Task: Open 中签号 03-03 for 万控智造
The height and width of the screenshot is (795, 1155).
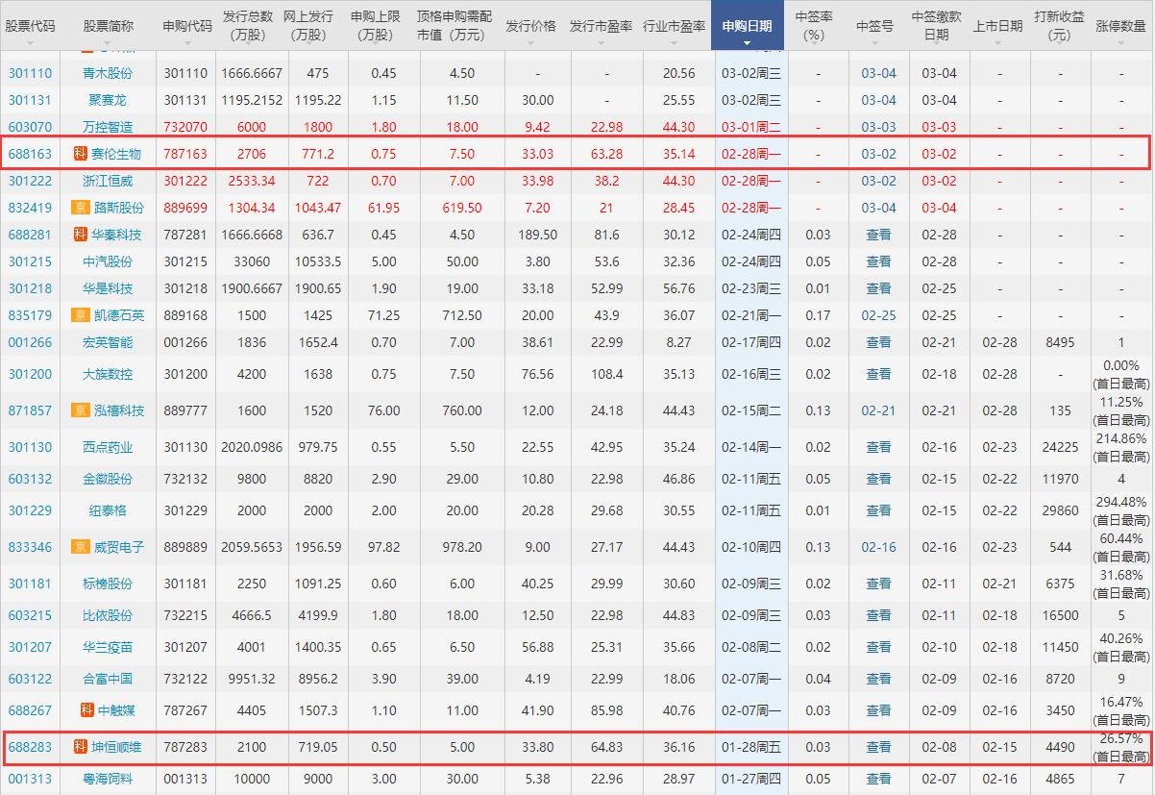Action: click(878, 127)
